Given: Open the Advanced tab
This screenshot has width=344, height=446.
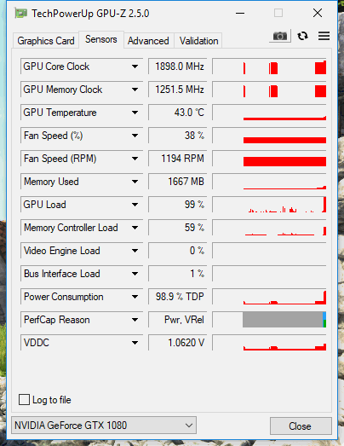Looking at the screenshot, I should [x=148, y=41].
